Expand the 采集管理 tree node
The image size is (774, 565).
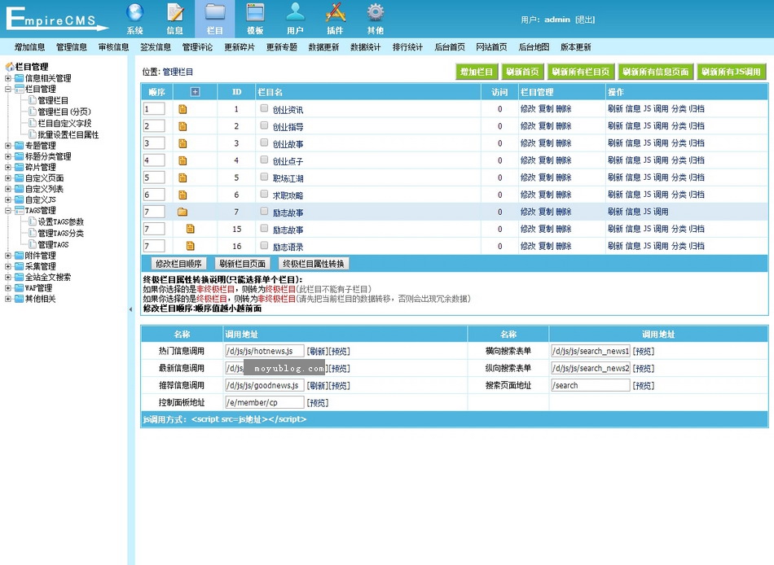[8, 266]
